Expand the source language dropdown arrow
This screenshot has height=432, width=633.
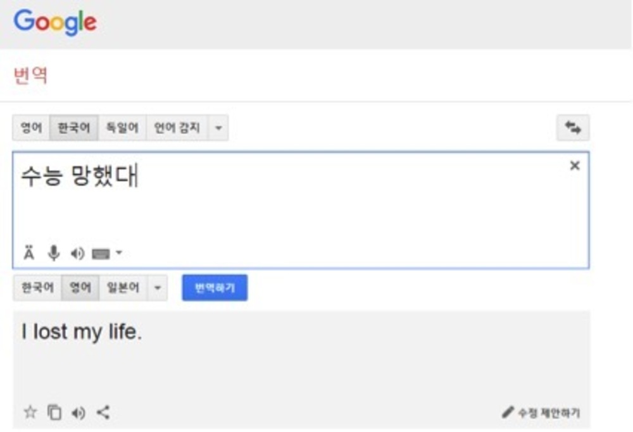(x=218, y=128)
